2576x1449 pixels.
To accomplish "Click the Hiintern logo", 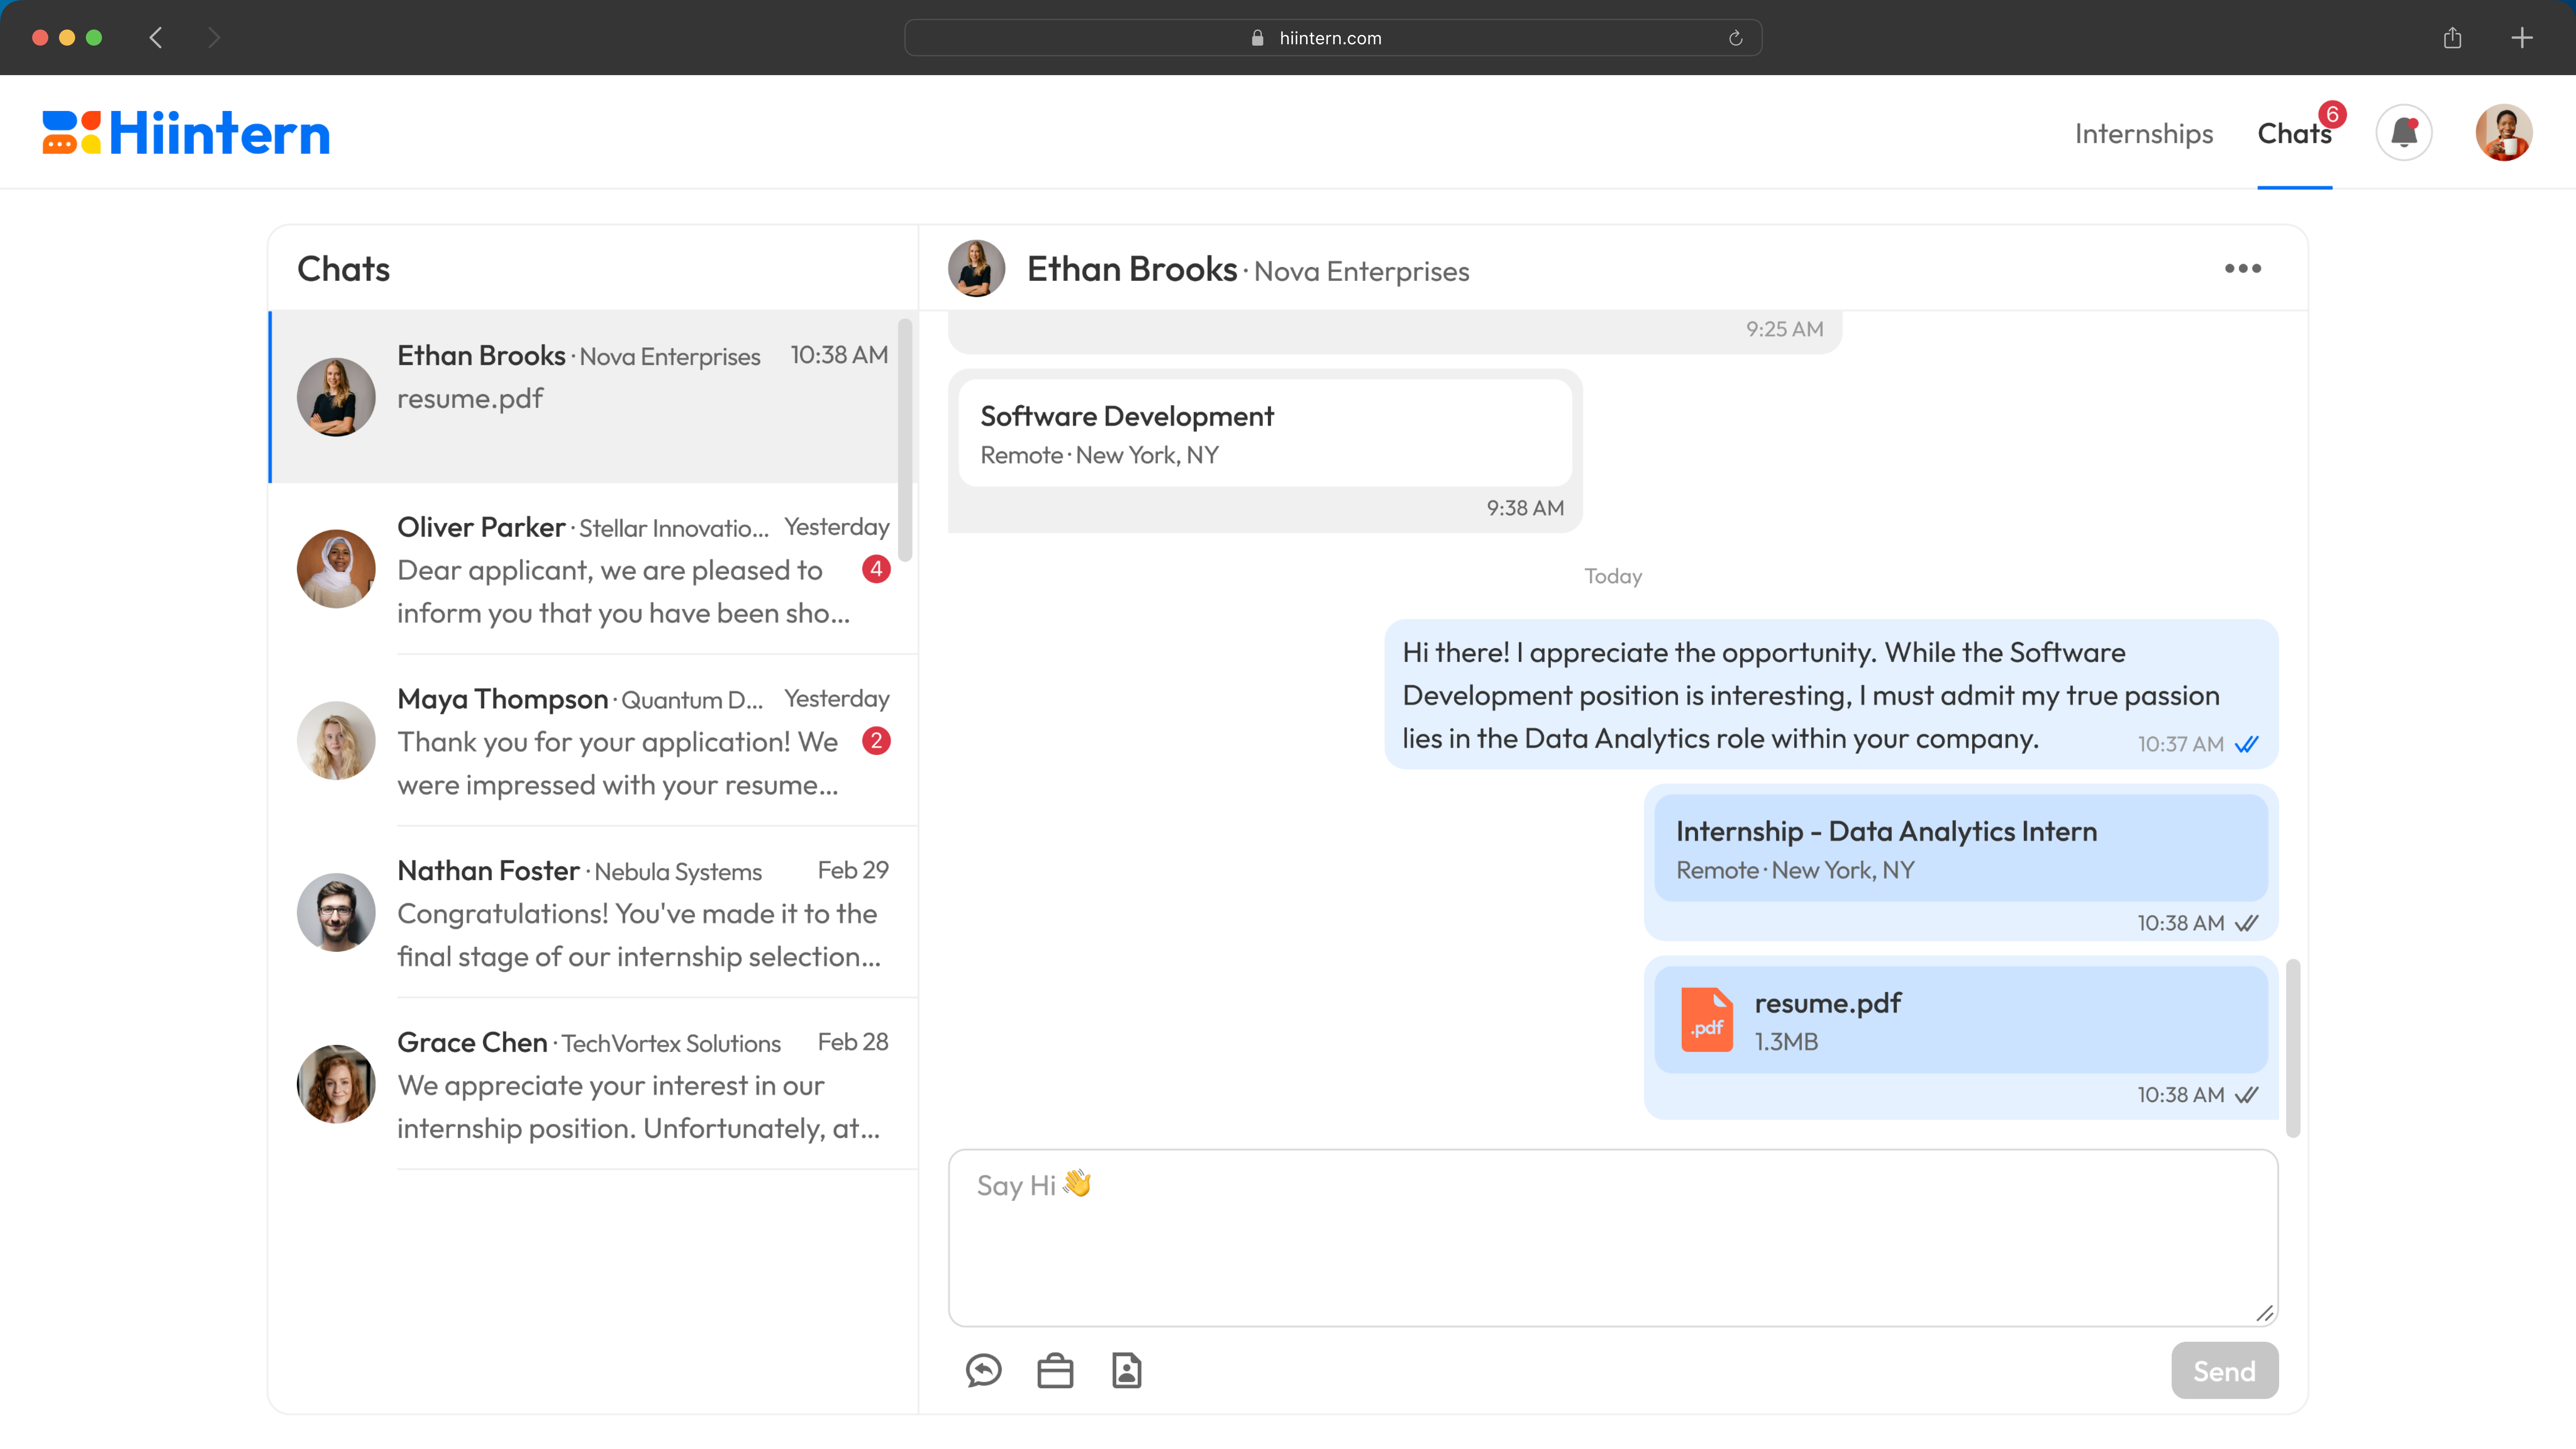I will tap(186, 133).
